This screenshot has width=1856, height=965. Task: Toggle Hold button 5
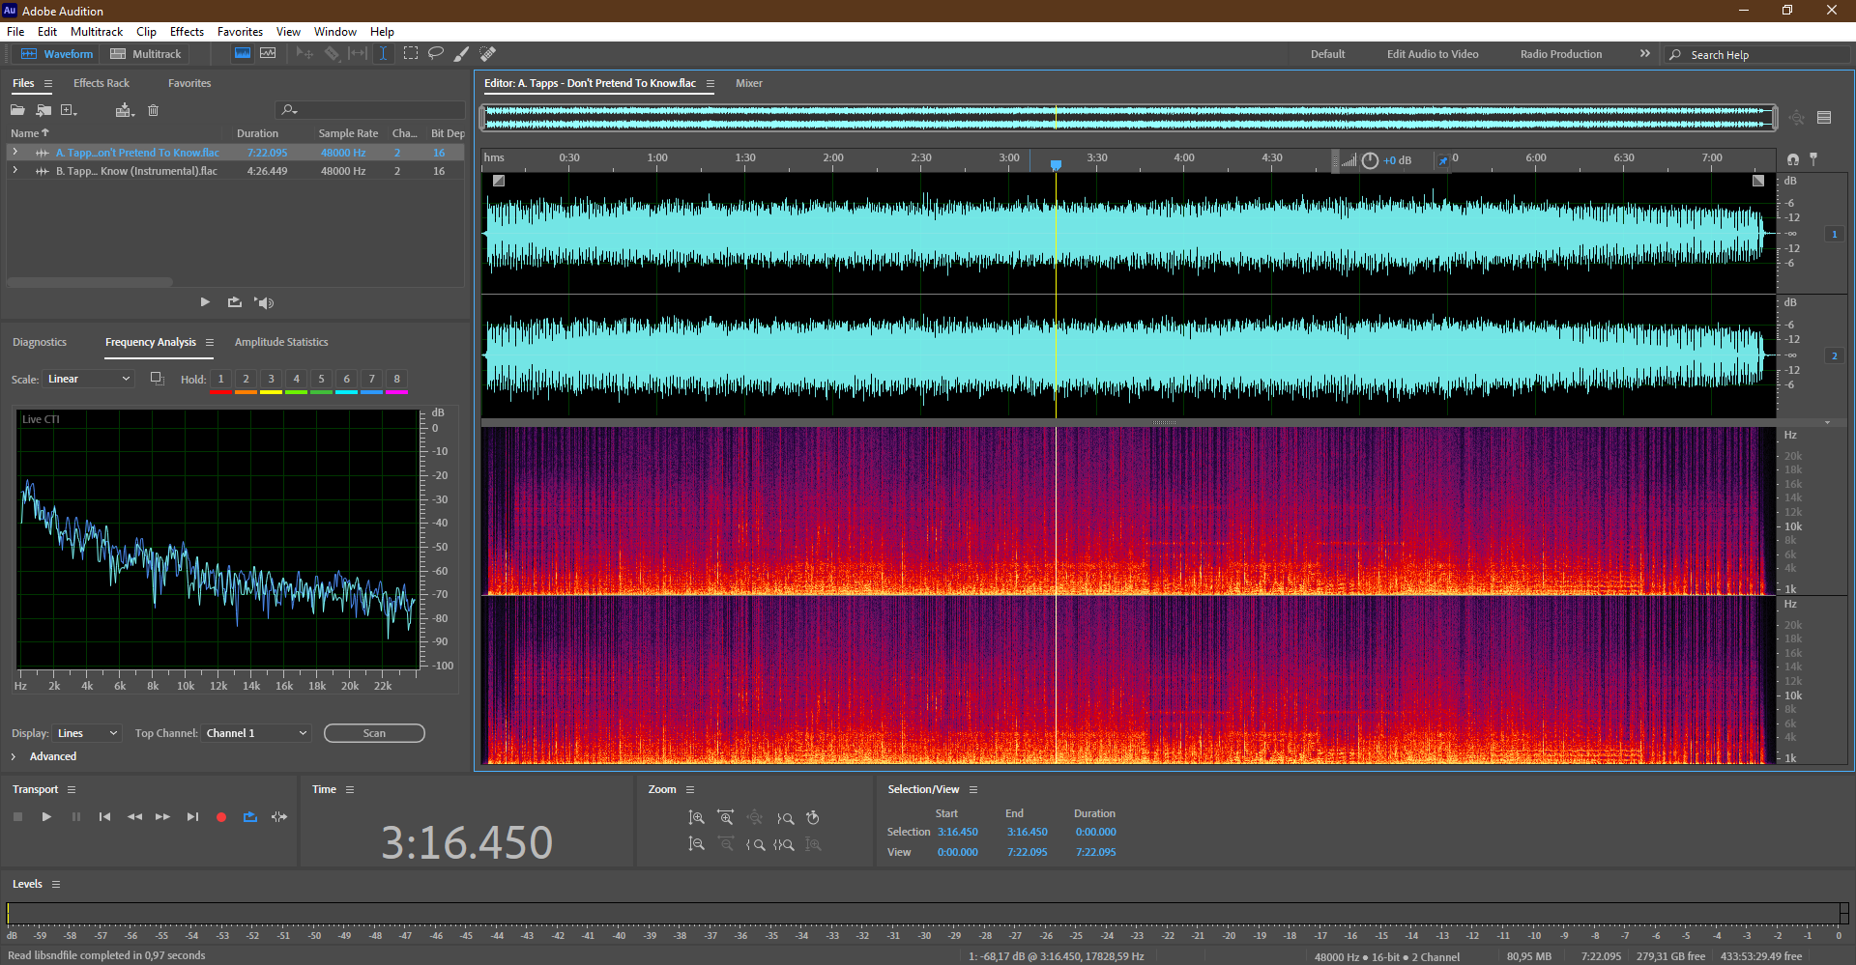coord(321,380)
